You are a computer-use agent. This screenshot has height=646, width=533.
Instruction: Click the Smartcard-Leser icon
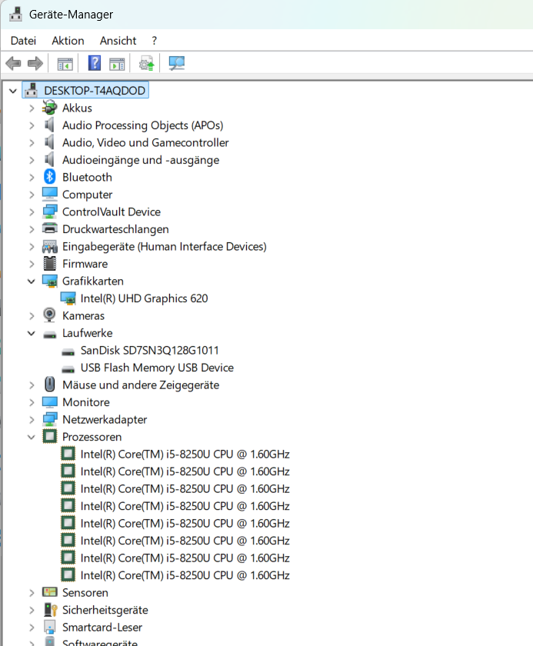coord(49,627)
